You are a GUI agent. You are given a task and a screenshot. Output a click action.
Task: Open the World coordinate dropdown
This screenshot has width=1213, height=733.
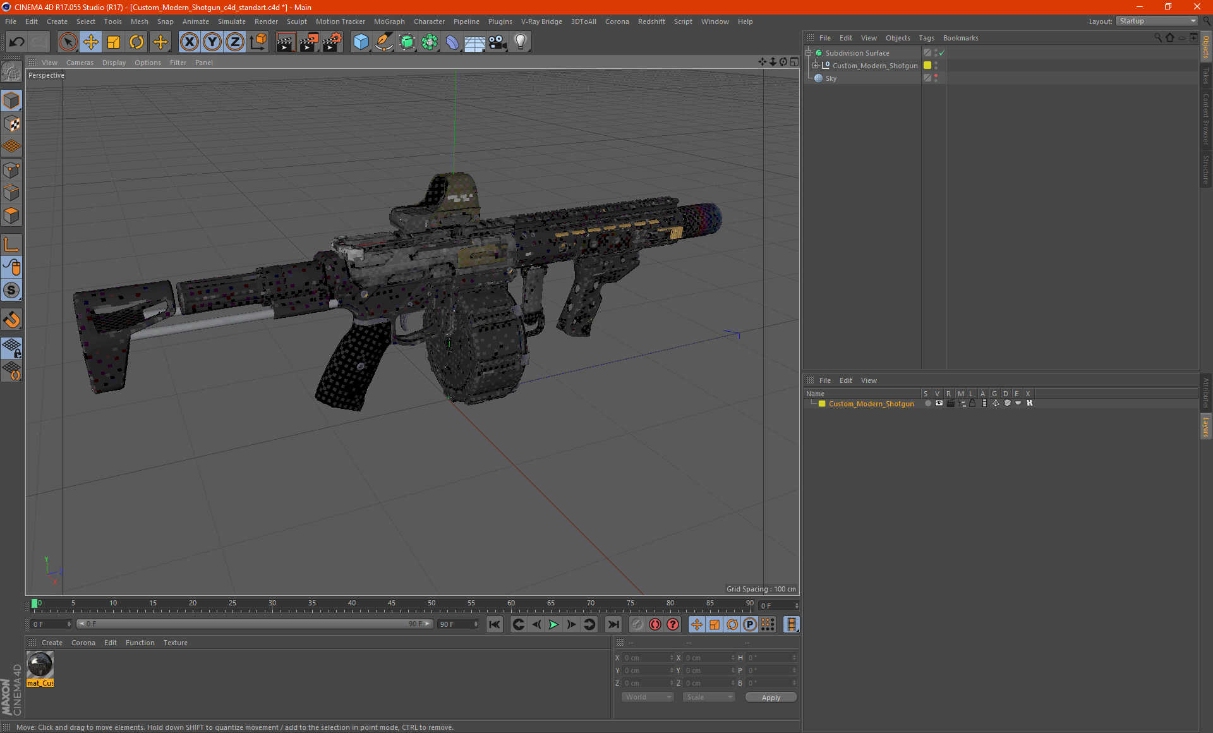(648, 697)
